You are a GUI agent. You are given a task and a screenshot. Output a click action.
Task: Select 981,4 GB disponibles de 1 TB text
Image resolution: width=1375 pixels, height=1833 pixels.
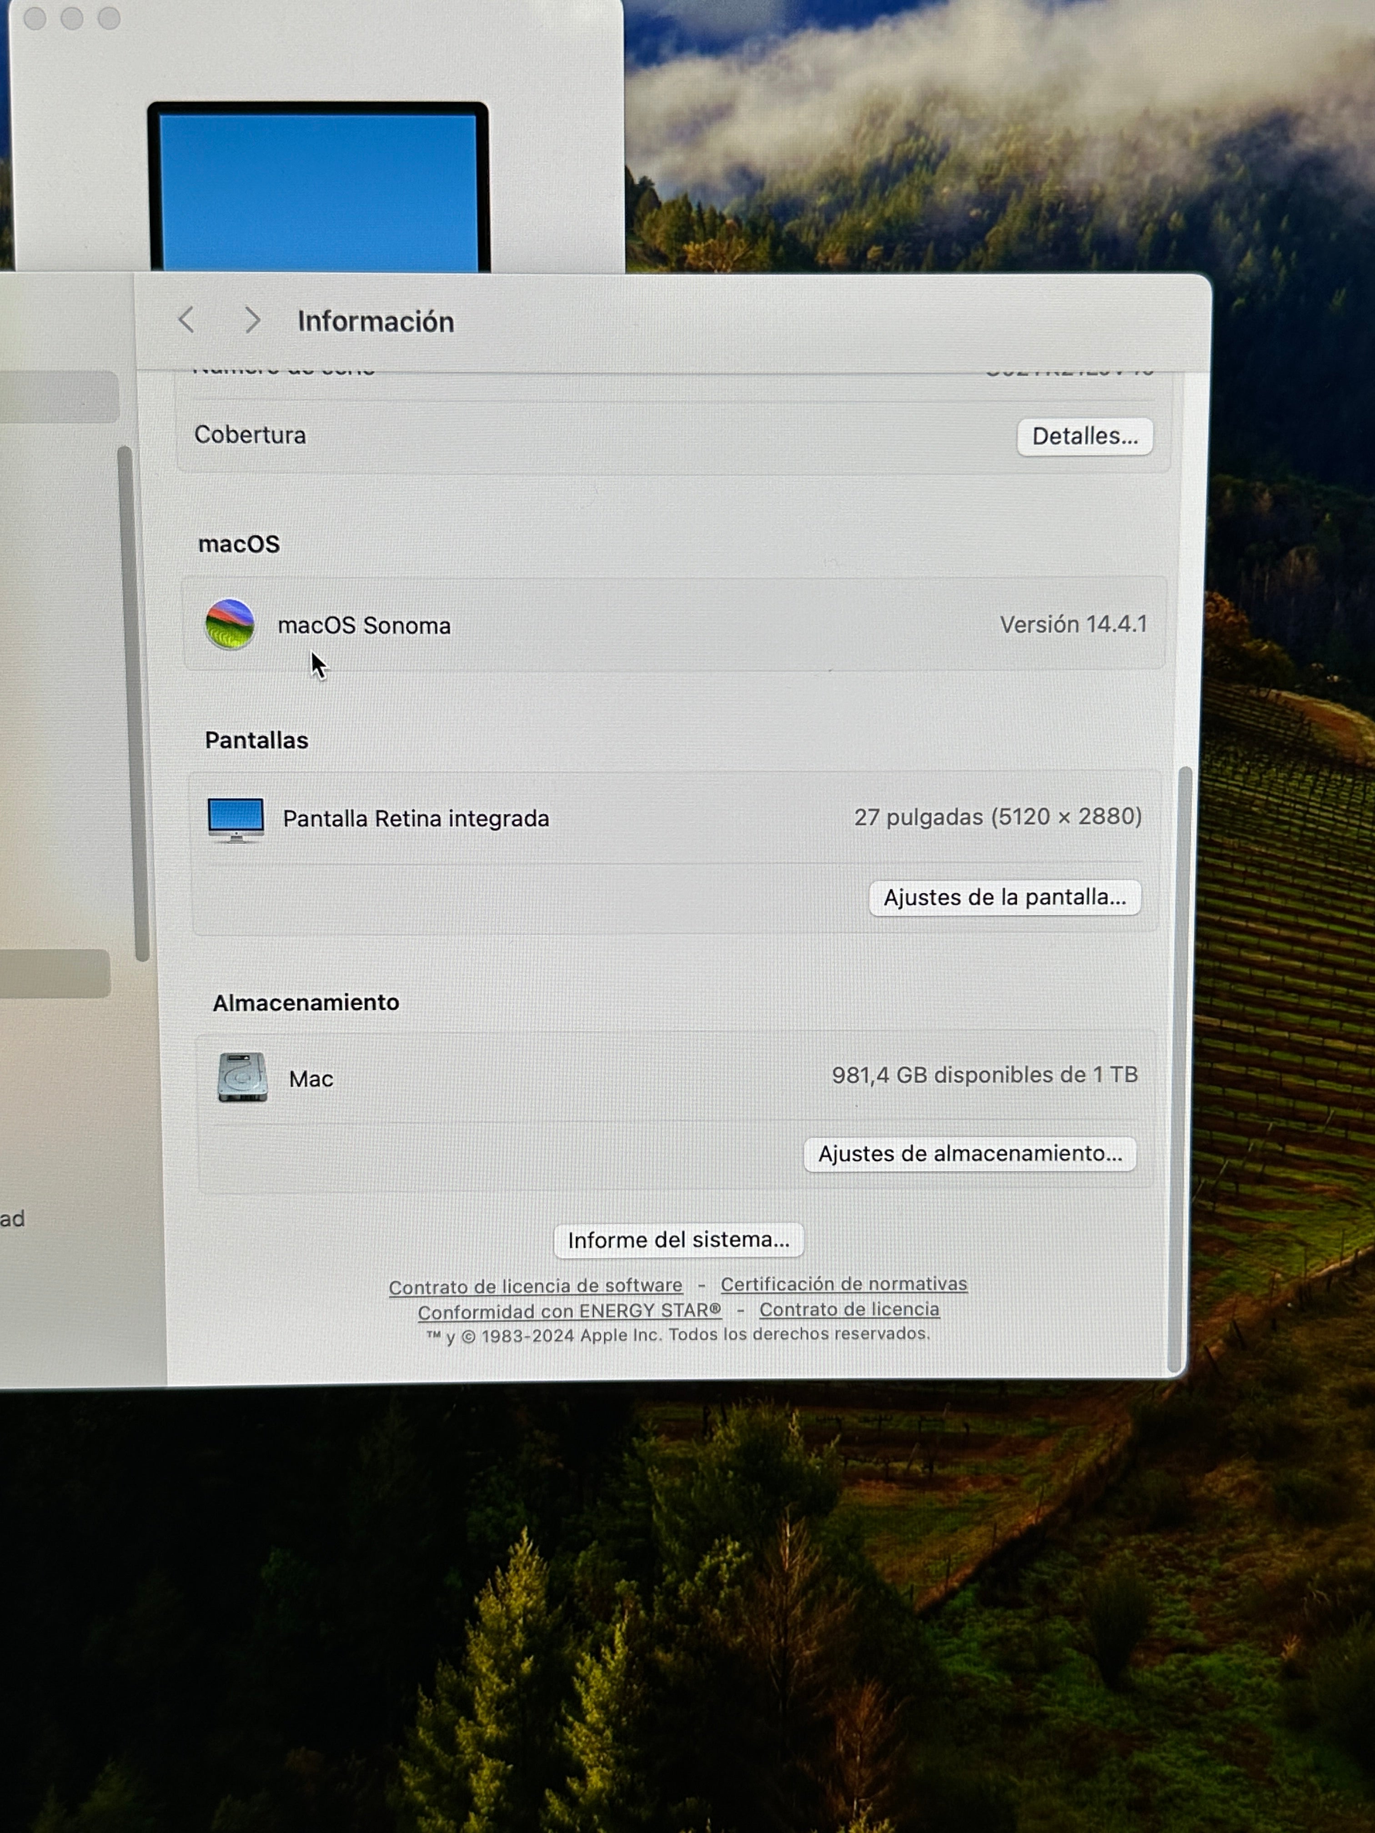point(984,1075)
